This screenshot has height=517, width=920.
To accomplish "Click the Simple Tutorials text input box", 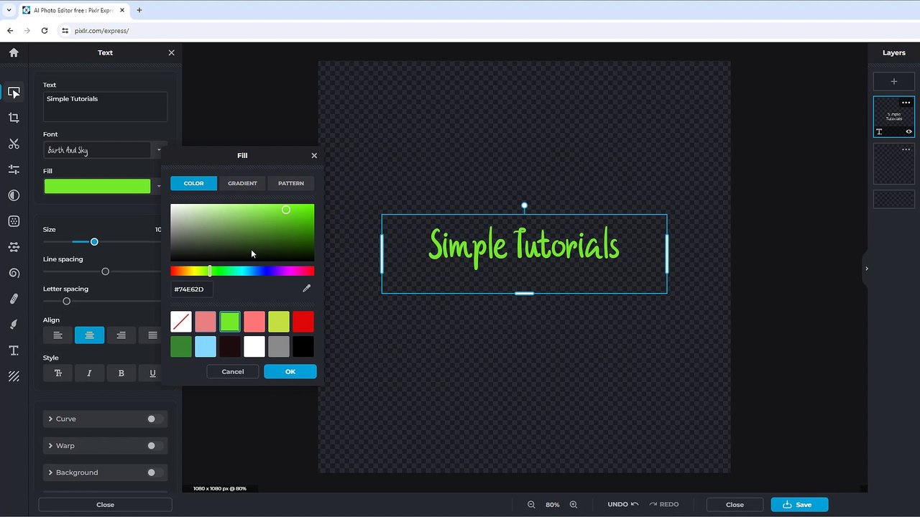I will point(105,106).
